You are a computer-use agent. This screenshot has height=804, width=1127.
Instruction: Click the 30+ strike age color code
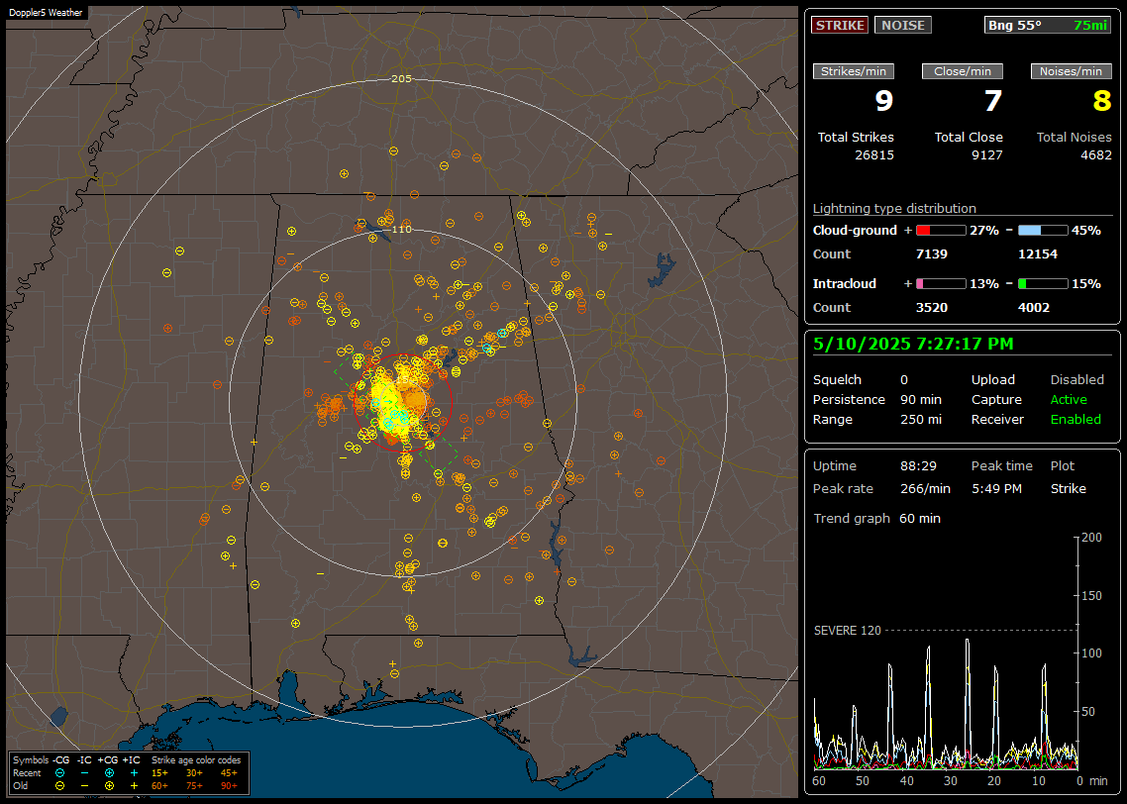tap(194, 773)
